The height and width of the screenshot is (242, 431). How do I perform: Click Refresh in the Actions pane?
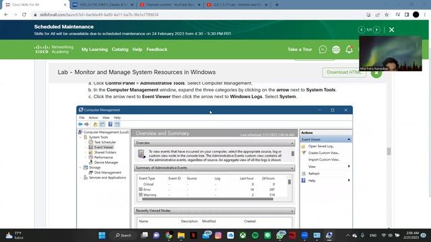click(x=314, y=173)
